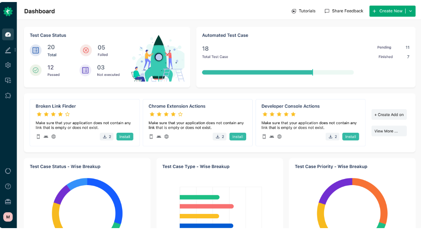Click the Automated Test Case progress bar
Image resolution: width=421 pixels, height=235 pixels.
(x=278, y=72)
